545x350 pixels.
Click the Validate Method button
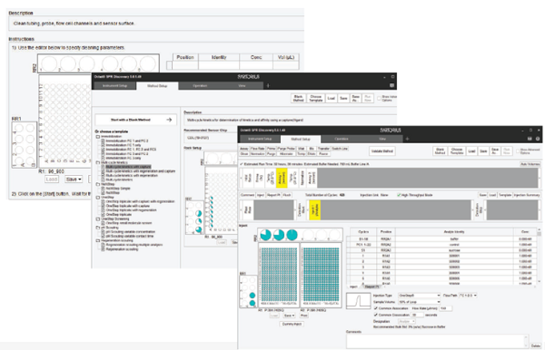click(x=382, y=151)
